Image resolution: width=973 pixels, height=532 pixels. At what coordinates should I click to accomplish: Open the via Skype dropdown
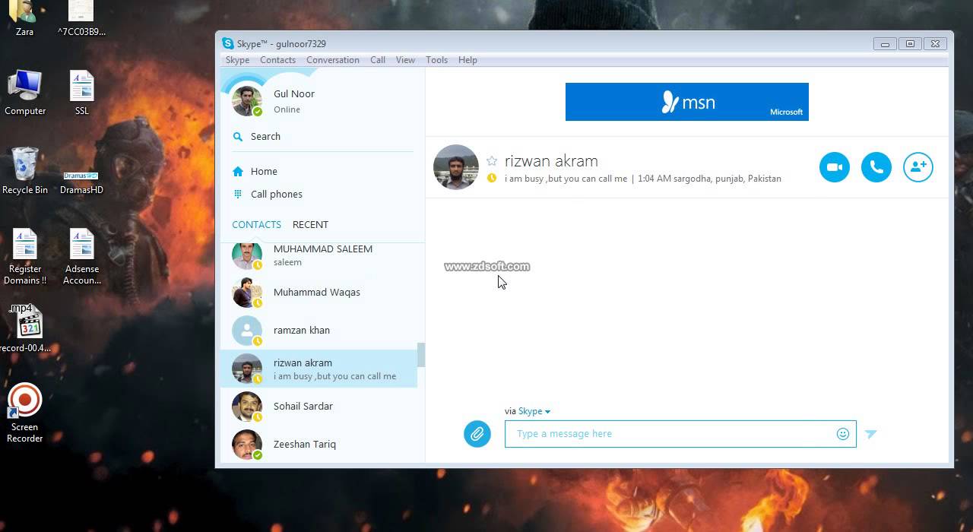534,411
